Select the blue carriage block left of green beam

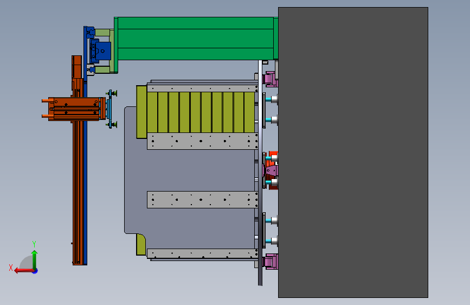click(103, 51)
